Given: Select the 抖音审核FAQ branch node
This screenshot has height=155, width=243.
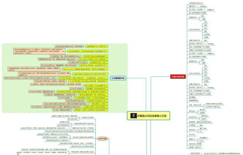Looking at the screenshot, I should click(x=118, y=78).
